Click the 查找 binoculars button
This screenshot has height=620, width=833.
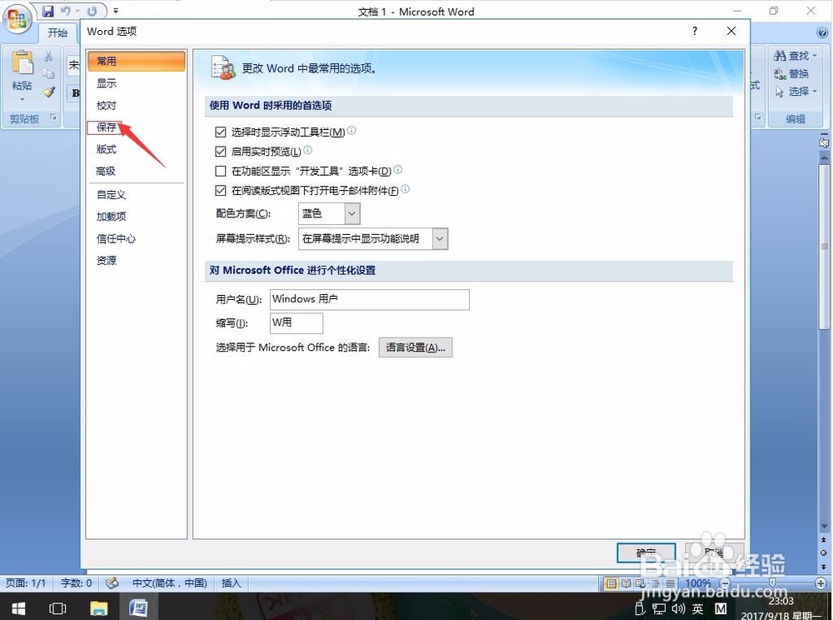pyautogui.click(x=791, y=56)
